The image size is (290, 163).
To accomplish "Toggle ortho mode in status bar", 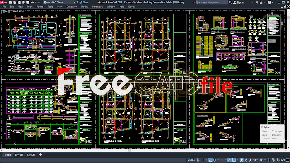I will (x=210, y=160).
